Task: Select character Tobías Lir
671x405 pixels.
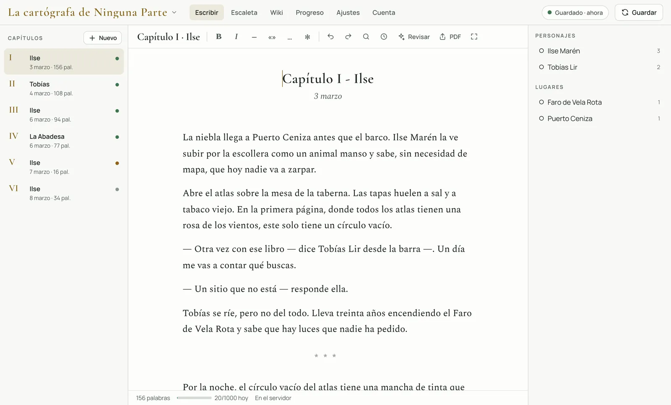Action: tap(600, 67)
